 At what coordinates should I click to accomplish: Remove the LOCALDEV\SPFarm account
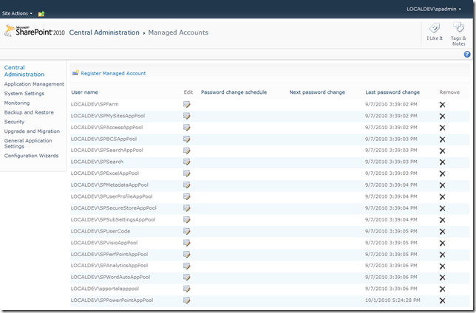pyautogui.click(x=442, y=105)
